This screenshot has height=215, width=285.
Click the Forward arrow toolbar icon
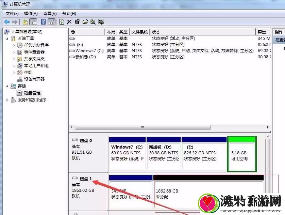pyautogui.click(x=15, y=22)
